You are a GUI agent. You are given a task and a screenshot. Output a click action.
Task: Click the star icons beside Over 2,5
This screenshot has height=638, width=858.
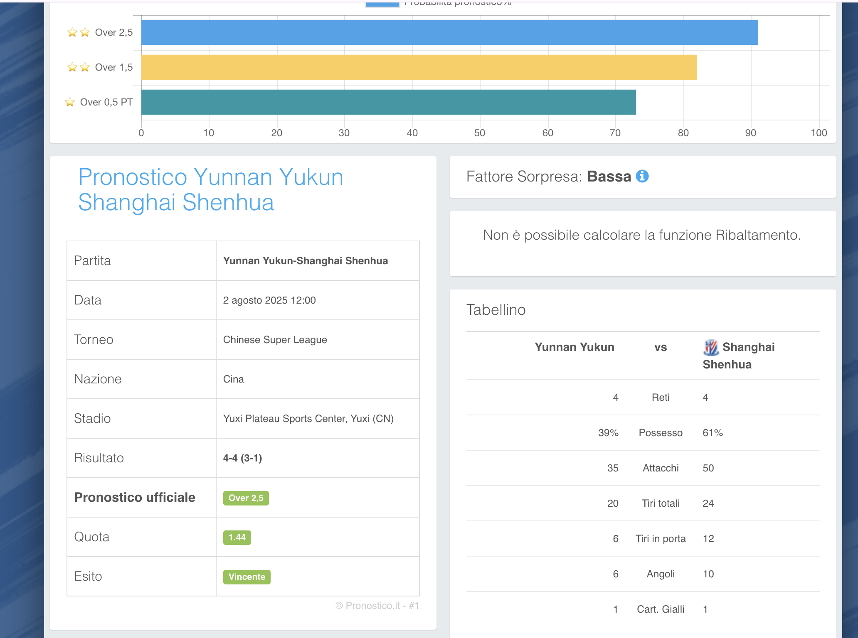pos(79,32)
